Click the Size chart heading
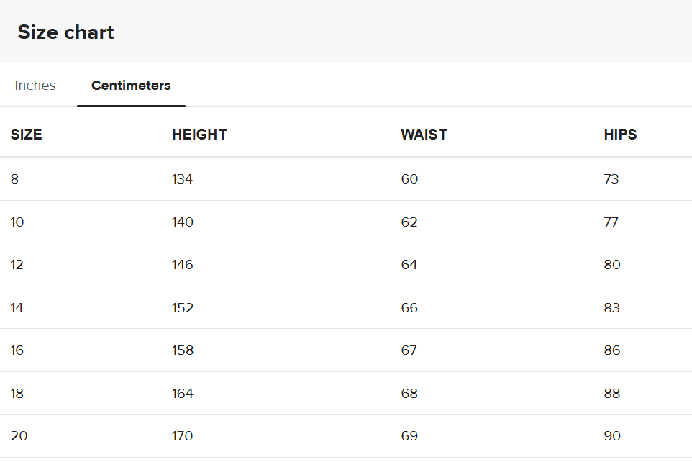 [x=65, y=32]
